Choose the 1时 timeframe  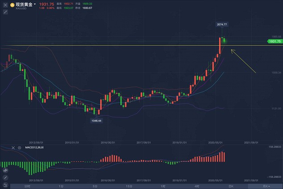coord(163,186)
